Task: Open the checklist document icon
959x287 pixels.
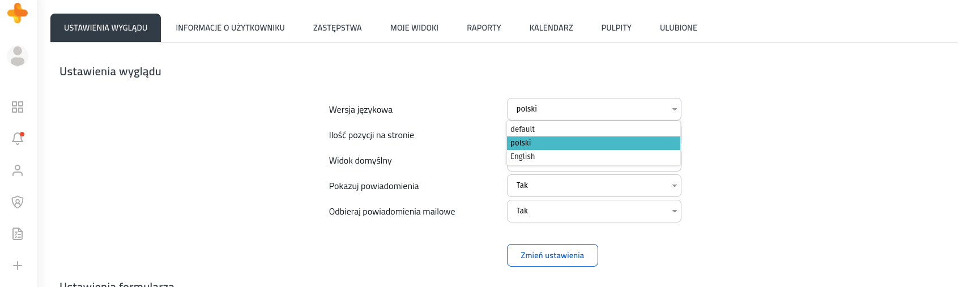Action: tap(18, 234)
